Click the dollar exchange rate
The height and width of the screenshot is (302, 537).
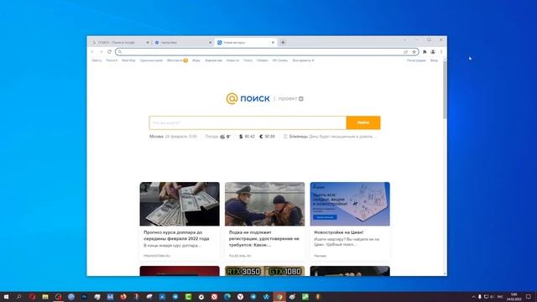pos(247,136)
